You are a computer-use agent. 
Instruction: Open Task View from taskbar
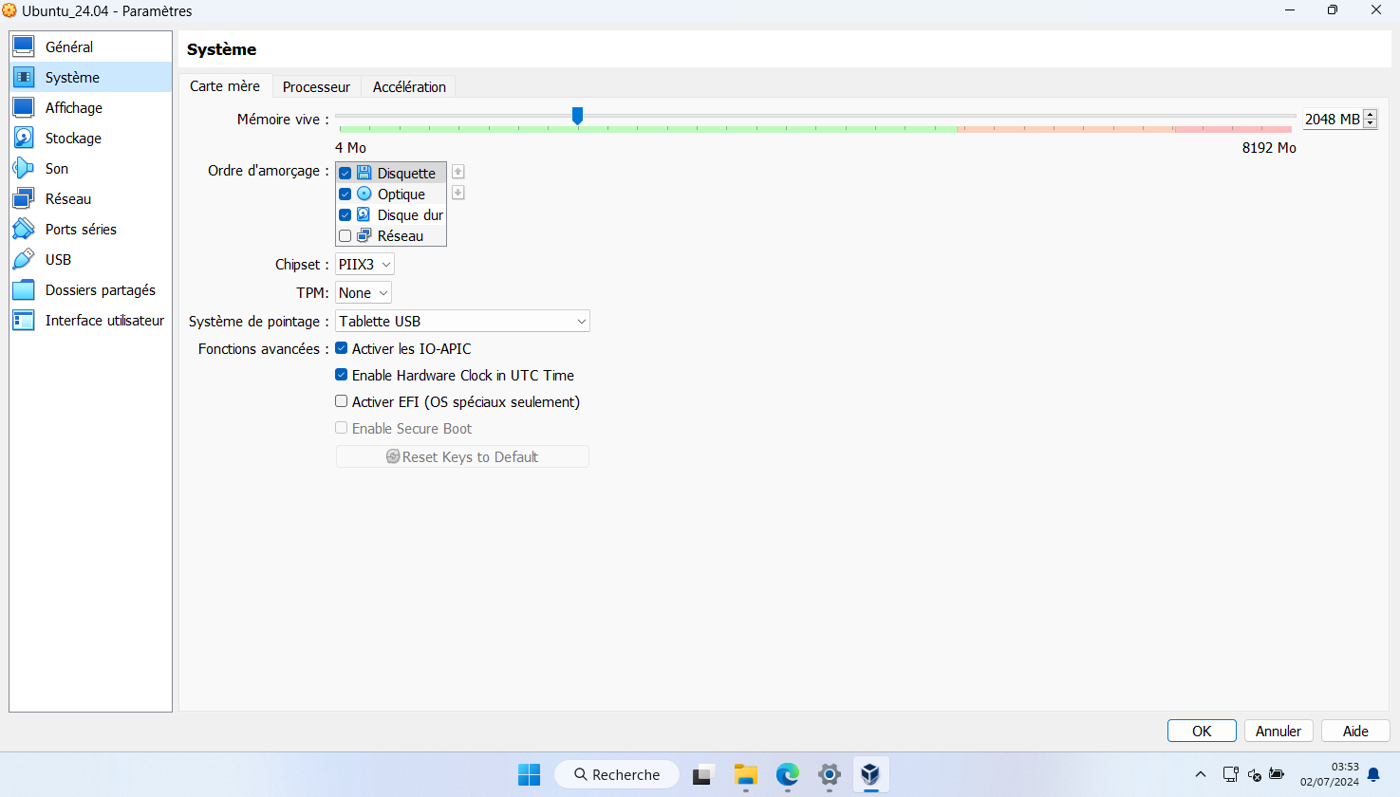(x=702, y=774)
